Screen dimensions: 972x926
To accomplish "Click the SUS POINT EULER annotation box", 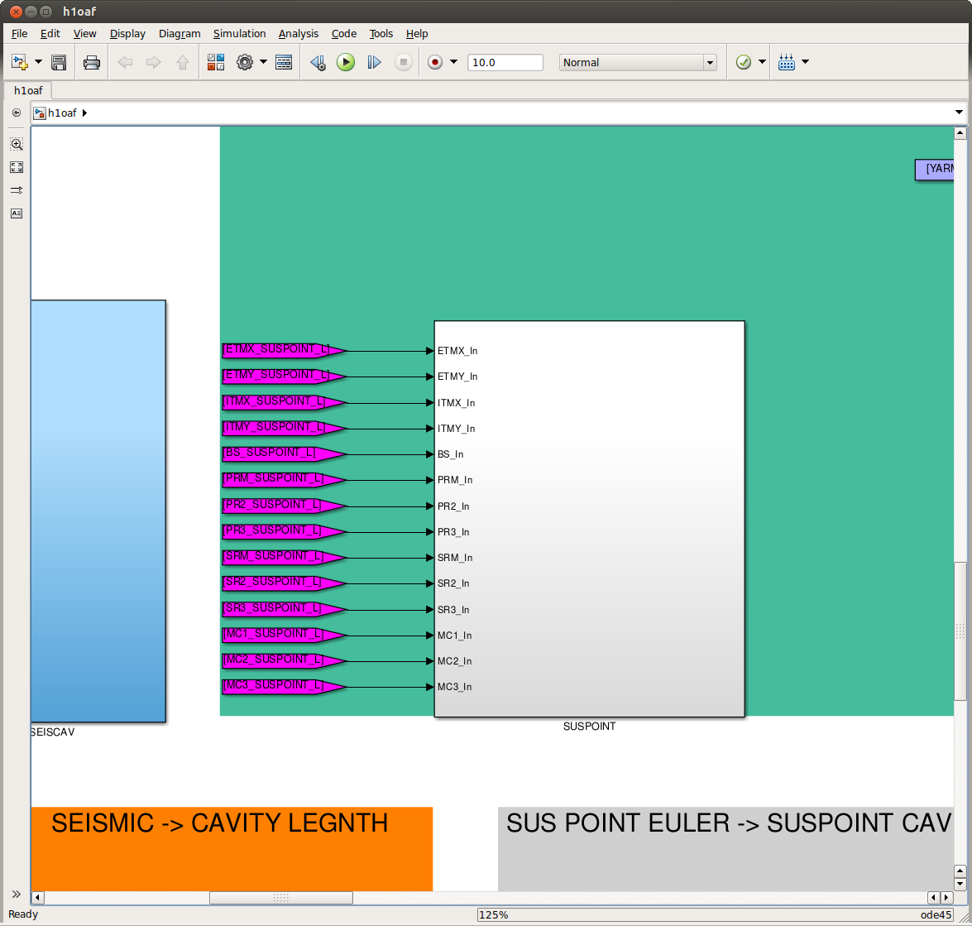I will click(726, 849).
